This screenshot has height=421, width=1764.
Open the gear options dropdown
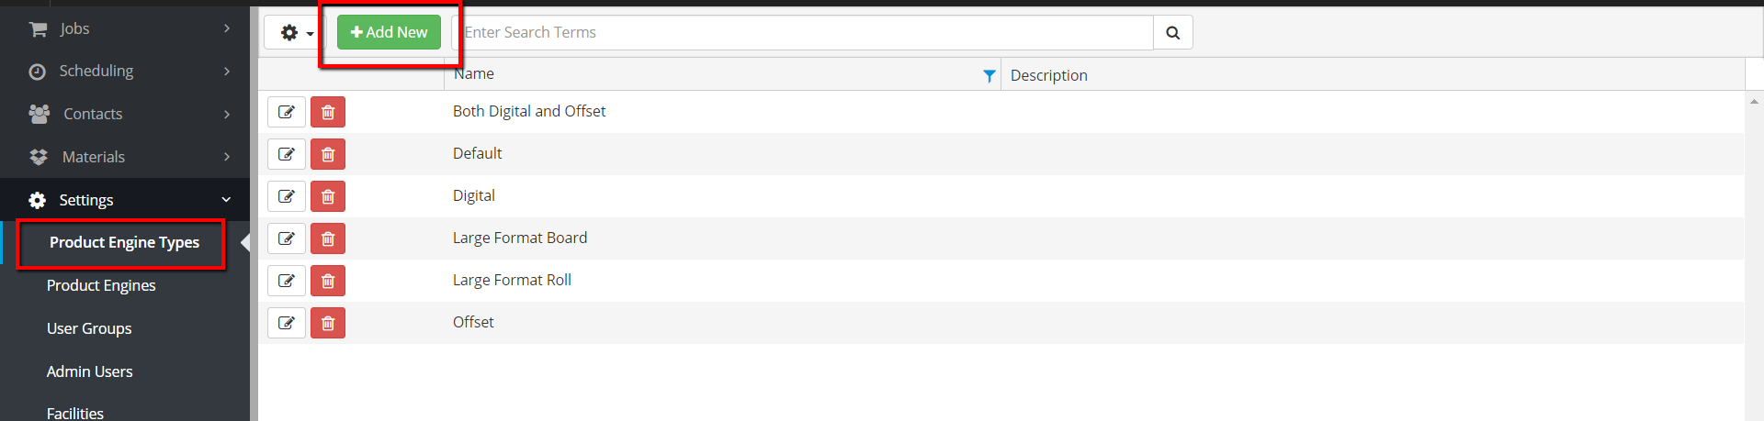294,33
